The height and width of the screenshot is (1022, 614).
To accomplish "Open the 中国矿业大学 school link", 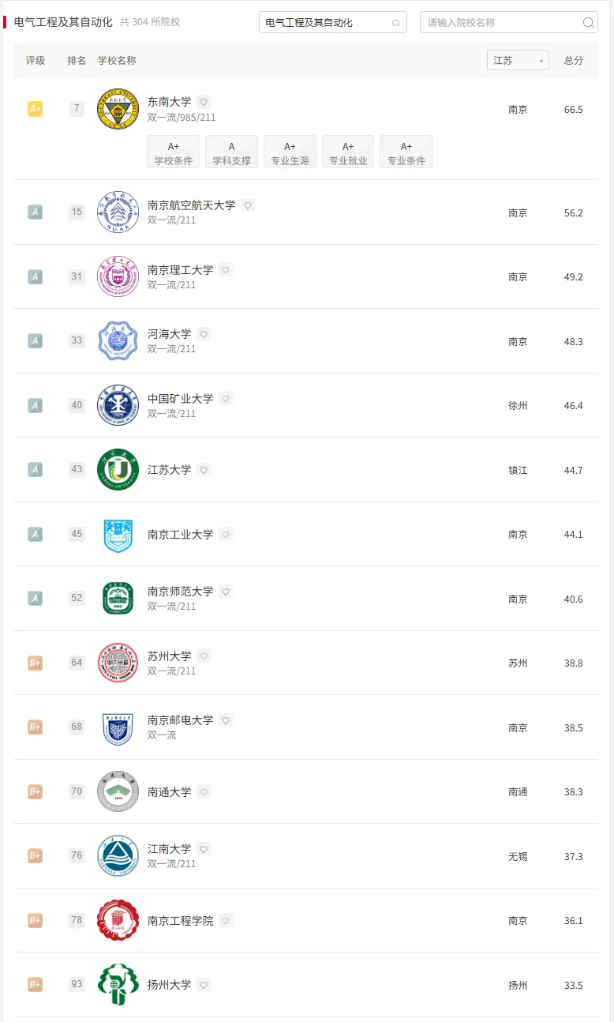I will 180,399.
